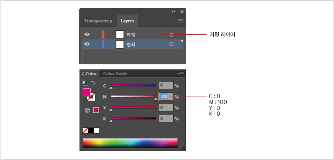Click the default fill and stroke icon

click(85, 83)
